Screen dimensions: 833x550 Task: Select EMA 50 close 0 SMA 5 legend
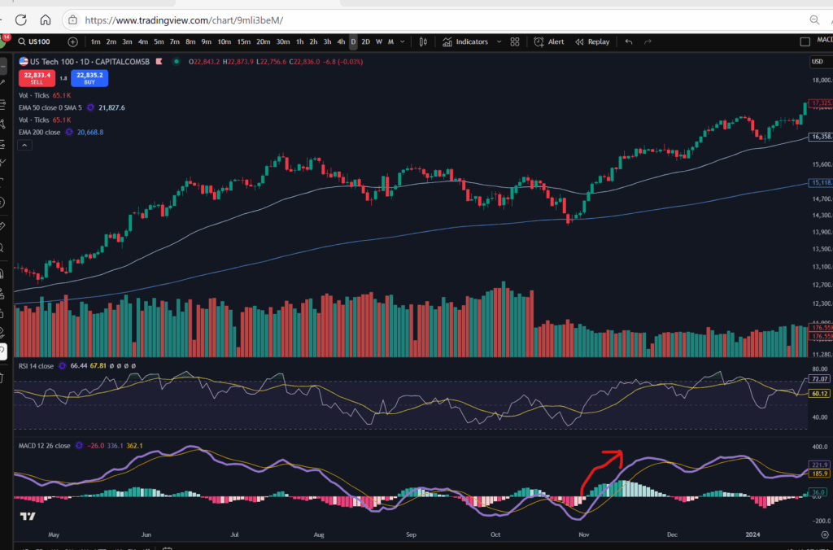click(x=50, y=108)
